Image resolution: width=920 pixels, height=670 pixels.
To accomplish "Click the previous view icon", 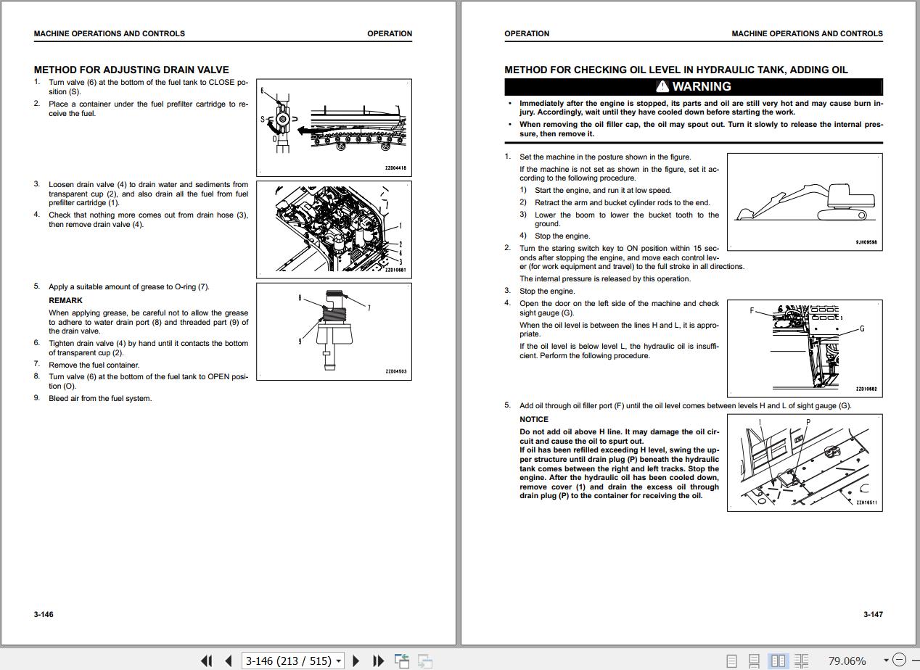I will 402,661.
